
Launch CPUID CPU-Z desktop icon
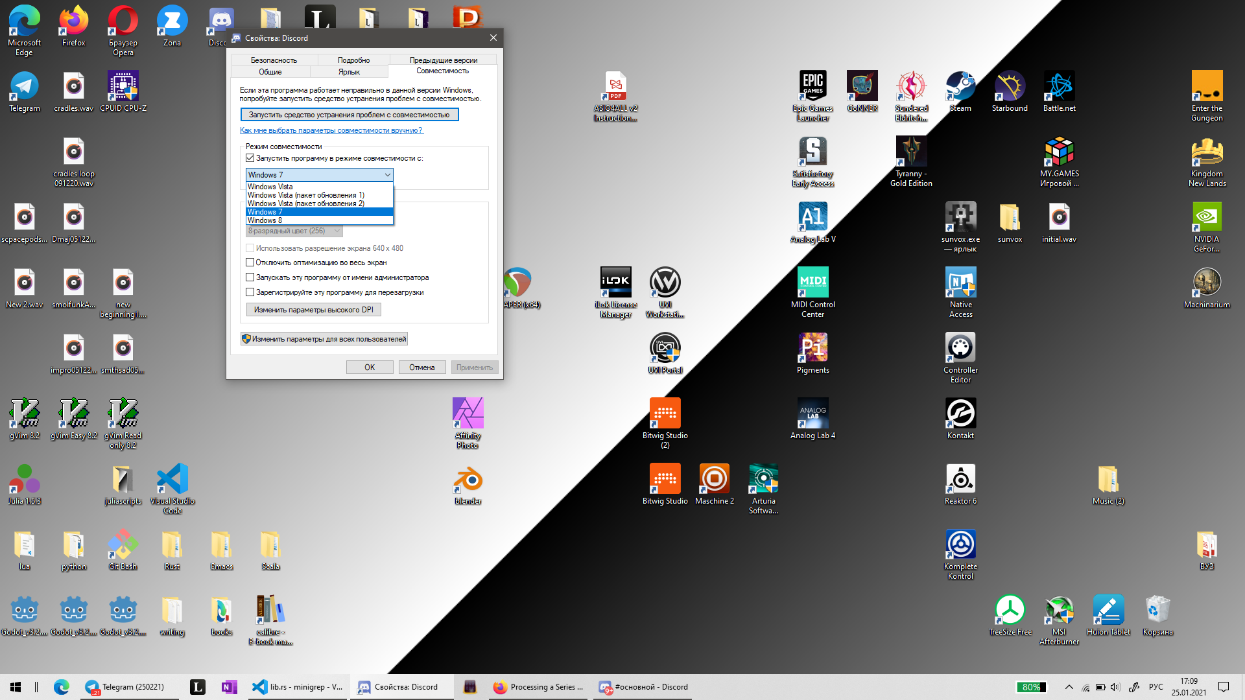[x=123, y=92]
